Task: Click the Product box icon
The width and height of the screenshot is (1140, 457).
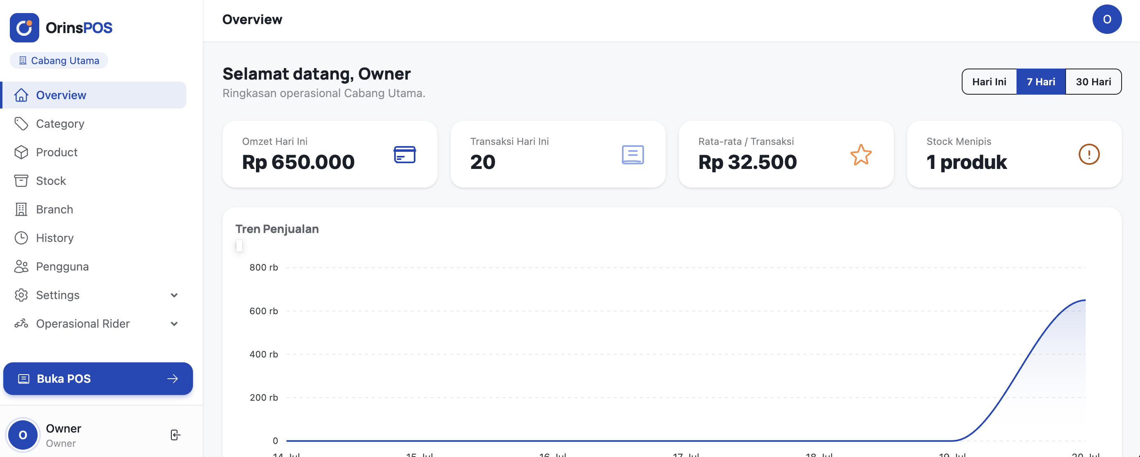Action: click(x=21, y=152)
